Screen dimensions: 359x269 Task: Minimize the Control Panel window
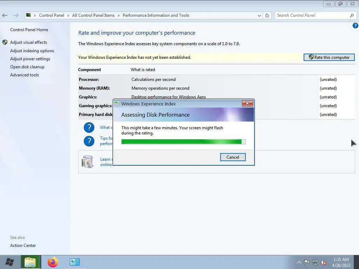[x=329, y=4]
